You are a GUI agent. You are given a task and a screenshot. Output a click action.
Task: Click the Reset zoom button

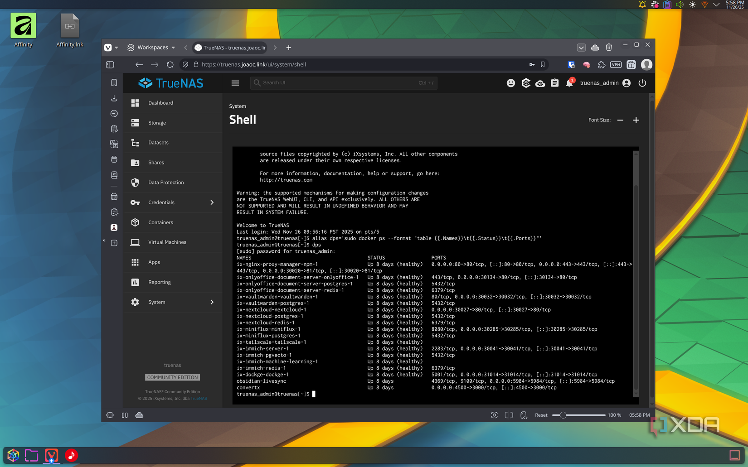tap(541, 415)
